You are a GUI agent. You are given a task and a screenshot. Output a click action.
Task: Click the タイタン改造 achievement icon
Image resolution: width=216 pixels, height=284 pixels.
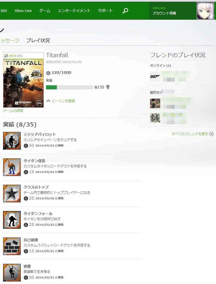click(x=12, y=167)
